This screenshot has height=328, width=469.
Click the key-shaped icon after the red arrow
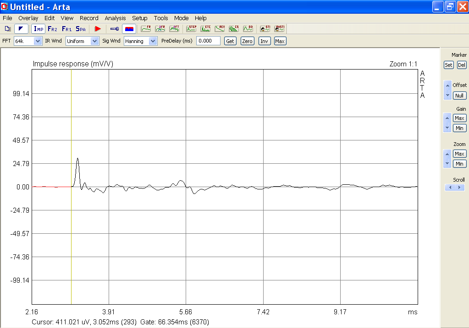click(x=115, y=29)
